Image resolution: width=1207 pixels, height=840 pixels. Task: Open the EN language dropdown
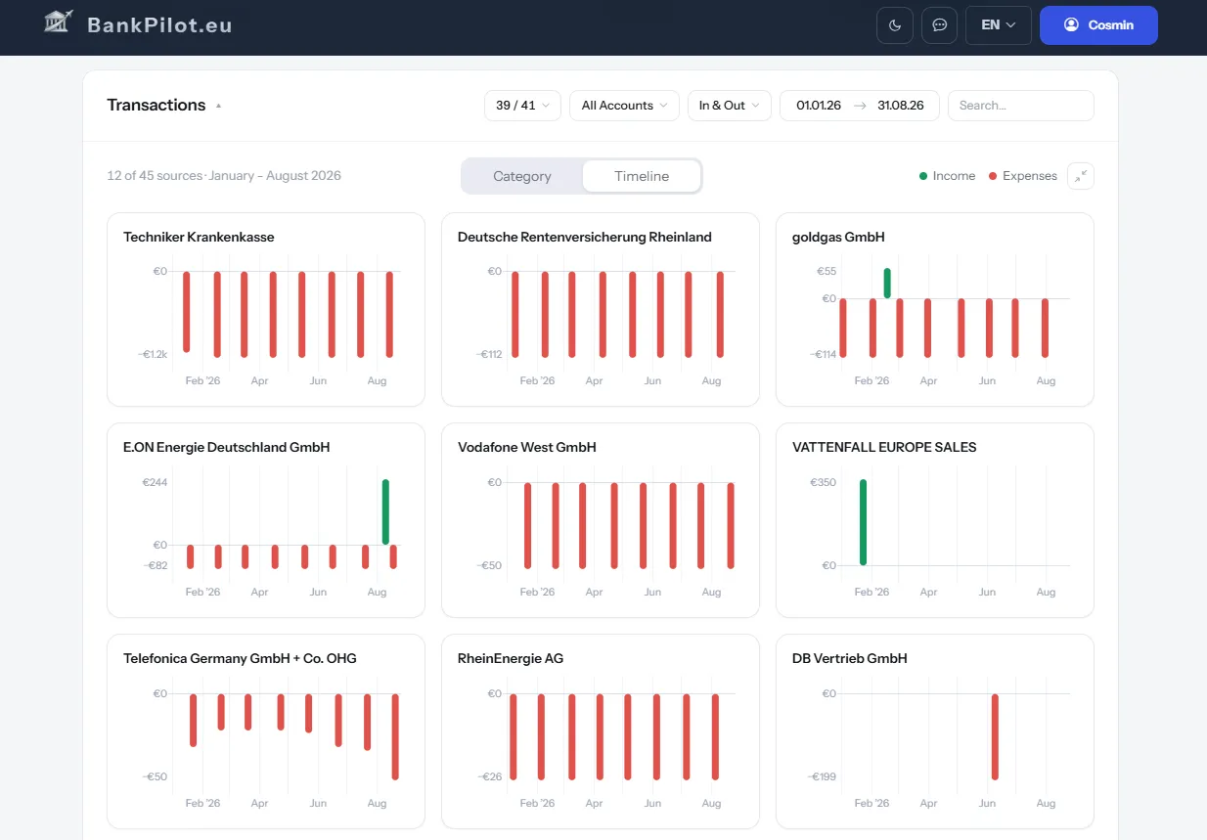pos(998,25)
